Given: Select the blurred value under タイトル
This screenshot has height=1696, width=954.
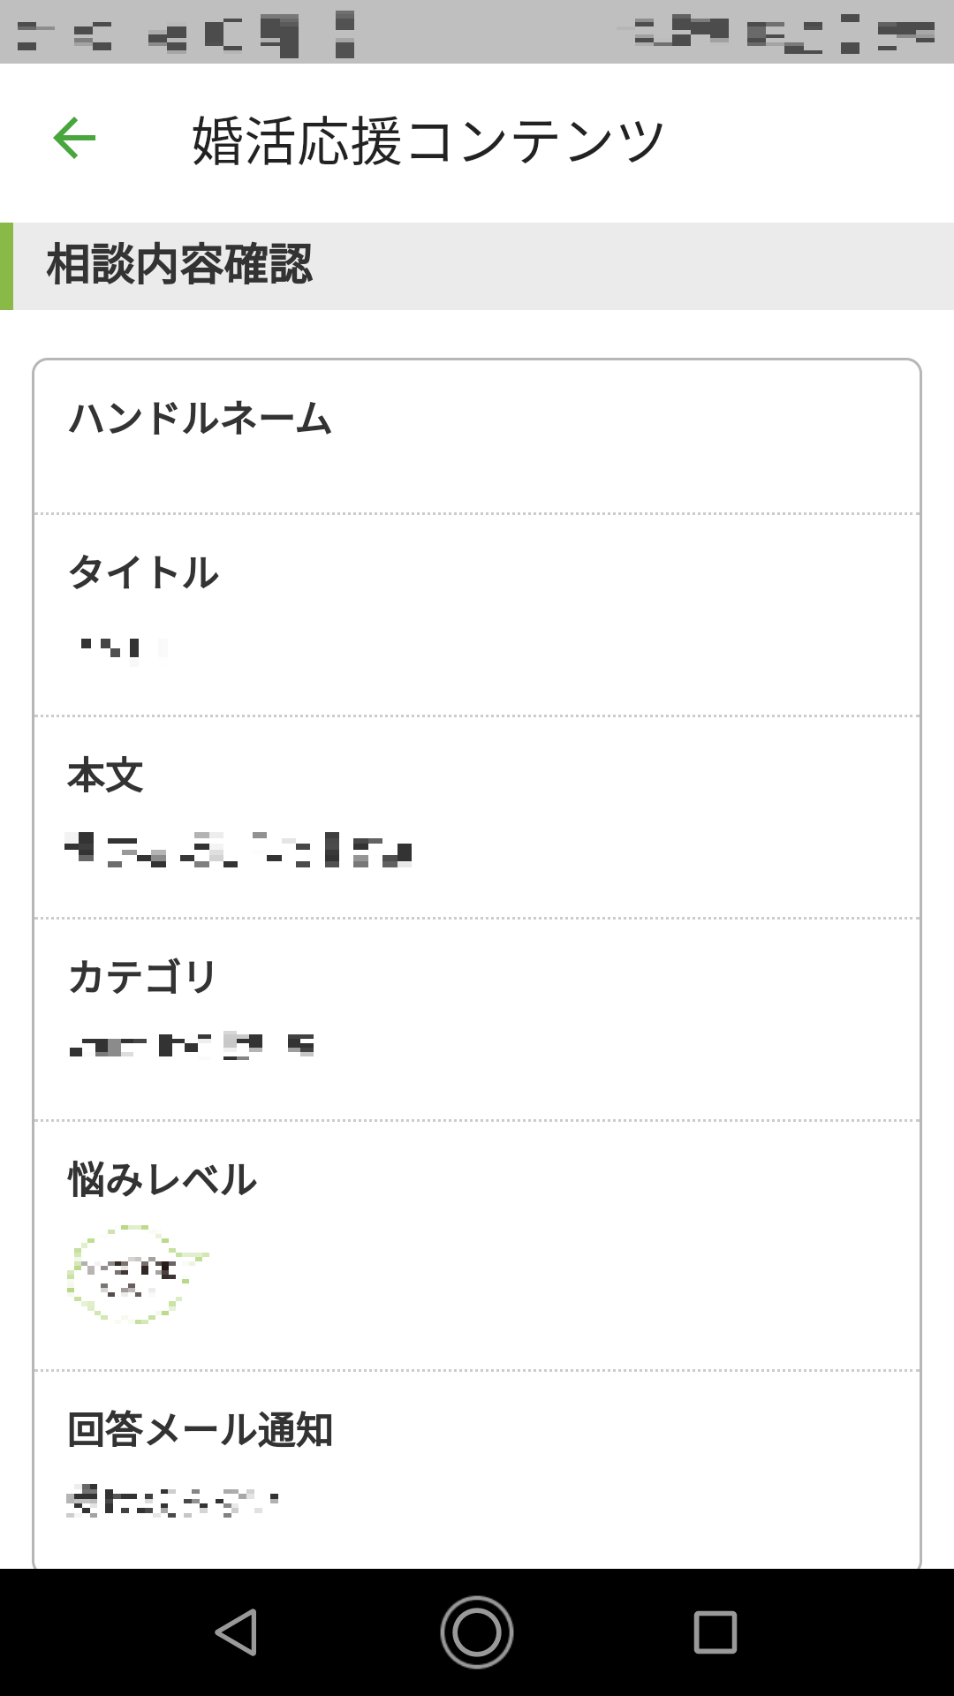Looking at the screenshot, I should click(x=124, y=649).
